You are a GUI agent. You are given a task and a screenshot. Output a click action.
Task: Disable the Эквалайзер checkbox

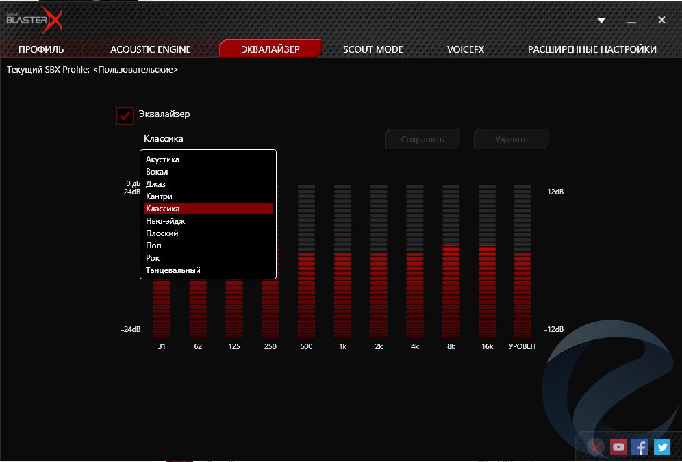coord(125,116)
